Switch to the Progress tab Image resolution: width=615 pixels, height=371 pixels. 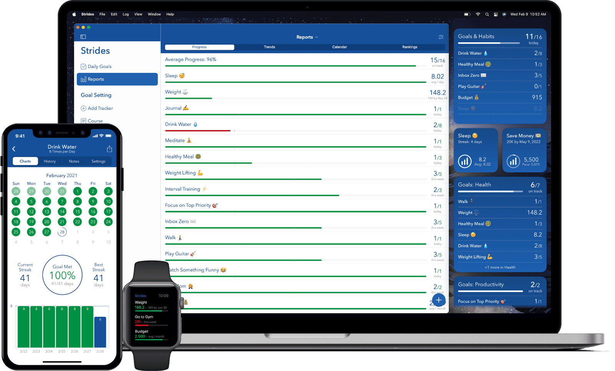tap(199, 47)
